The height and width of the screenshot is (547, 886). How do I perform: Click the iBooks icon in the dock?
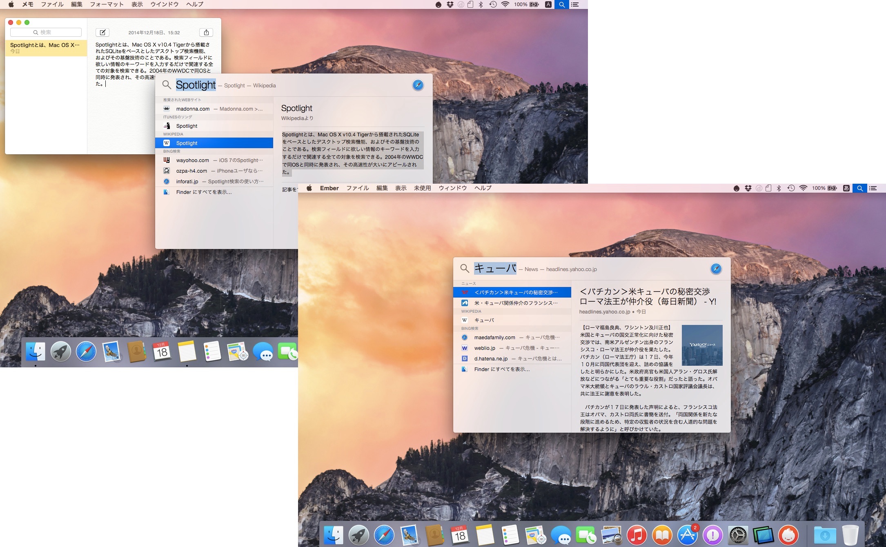pos(662,535)
